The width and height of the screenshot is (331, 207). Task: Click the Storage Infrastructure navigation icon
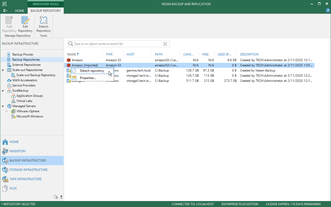5,170
